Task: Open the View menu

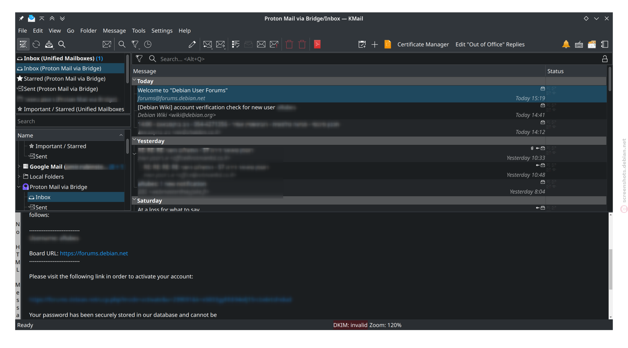Action: (x=55, y=31)
